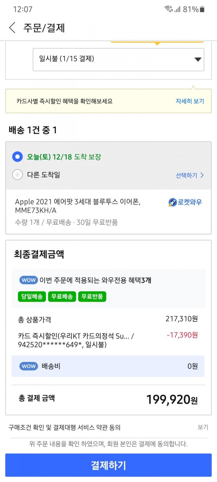Open 자세히 보기 card discount details
The height and width of the screenshot is (482, 217).
pos(190,101)
